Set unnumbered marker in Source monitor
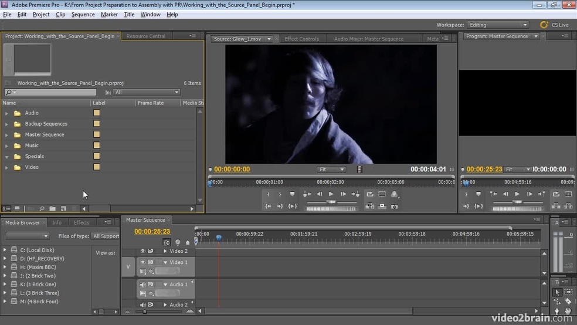This screenshot has height=325, width=577. pyautogui.click(x=292, y=194)
